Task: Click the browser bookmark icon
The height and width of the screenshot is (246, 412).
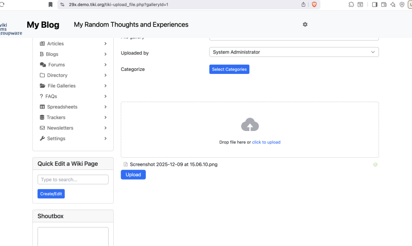Action: [x=50, y=5]
